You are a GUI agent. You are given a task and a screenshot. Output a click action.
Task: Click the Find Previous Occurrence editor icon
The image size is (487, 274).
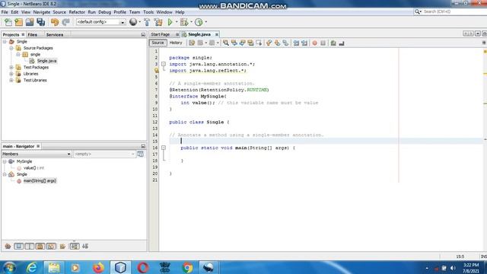pyautogui.click(x=234, y=43)
